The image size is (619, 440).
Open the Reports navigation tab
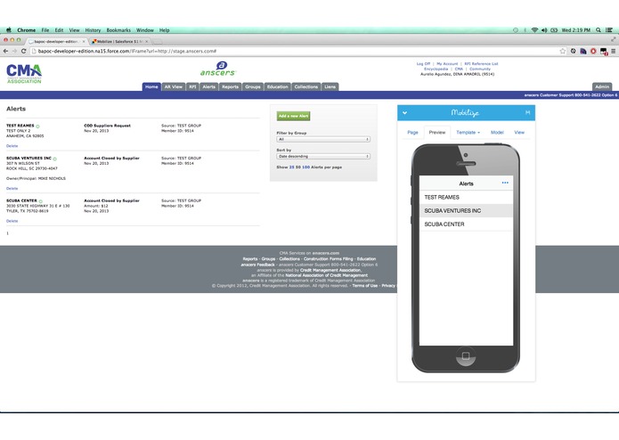(x=230, y=86)
